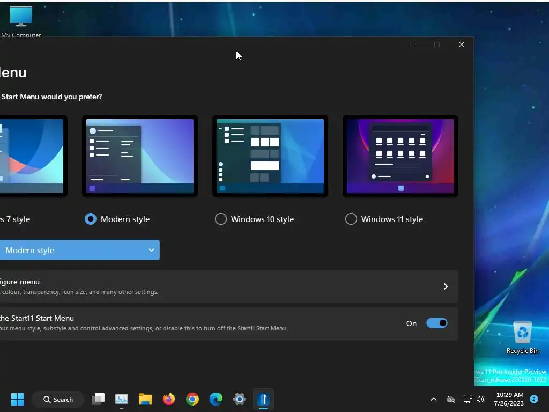Turn off the Start11 Start Menu toggle
Viewport: 549px width, 412px height.
(436, 323)
